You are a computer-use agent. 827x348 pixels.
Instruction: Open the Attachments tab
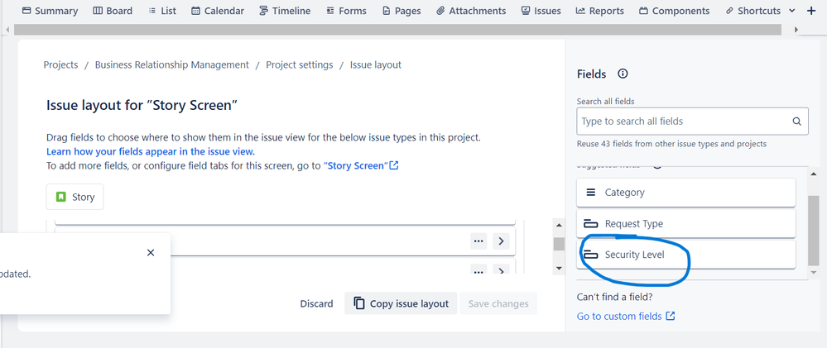pos(471,11)
